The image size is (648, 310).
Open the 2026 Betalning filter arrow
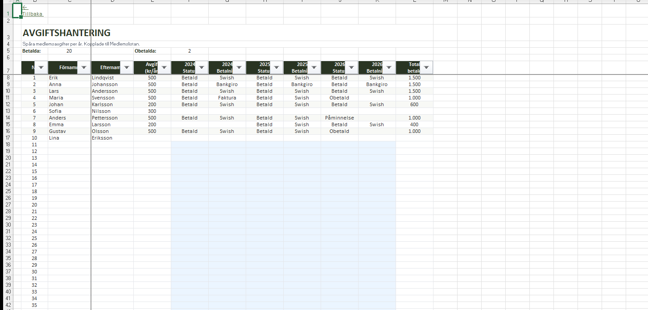[388, 67]
